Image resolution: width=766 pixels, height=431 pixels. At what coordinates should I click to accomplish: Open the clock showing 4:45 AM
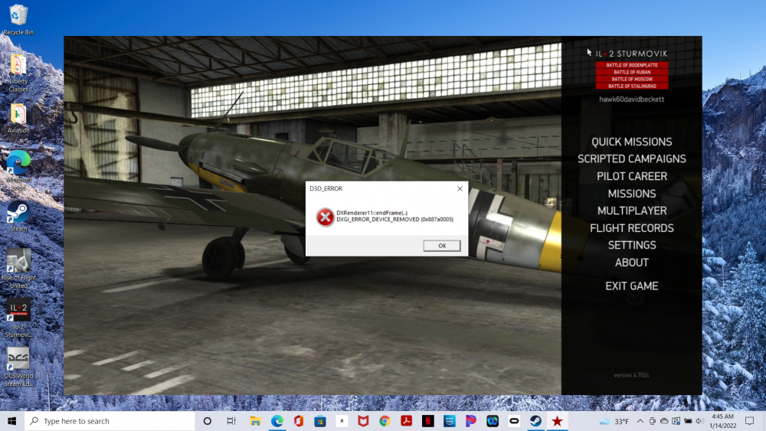(x=722, y=421)
